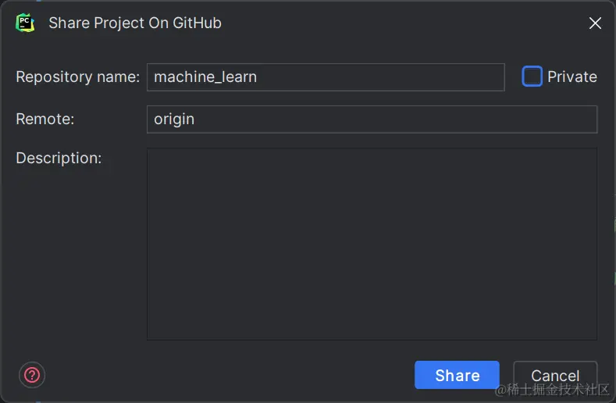The height and width of the screenshot is (403, 616).
Task: Place cursor on 'origin' text
Action: point(174,119)
